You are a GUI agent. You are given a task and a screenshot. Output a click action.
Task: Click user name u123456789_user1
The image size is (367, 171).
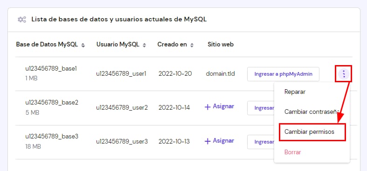[121, 74]
